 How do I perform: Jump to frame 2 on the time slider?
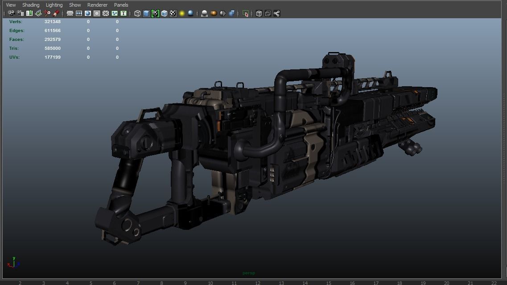pos(20,283)
